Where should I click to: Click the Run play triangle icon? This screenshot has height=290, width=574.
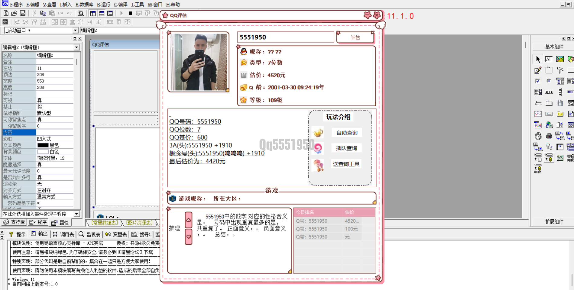122,13
